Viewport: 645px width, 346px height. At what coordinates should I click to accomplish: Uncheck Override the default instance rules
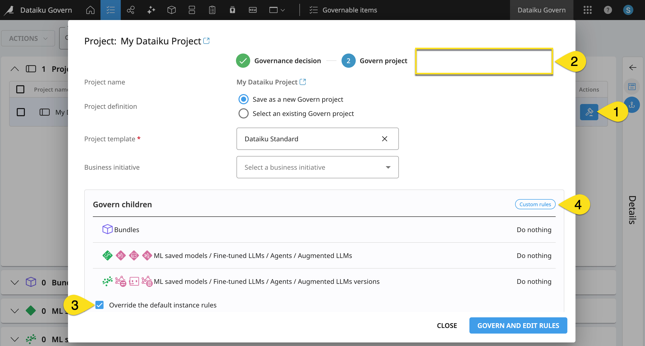tap(100, 305)
